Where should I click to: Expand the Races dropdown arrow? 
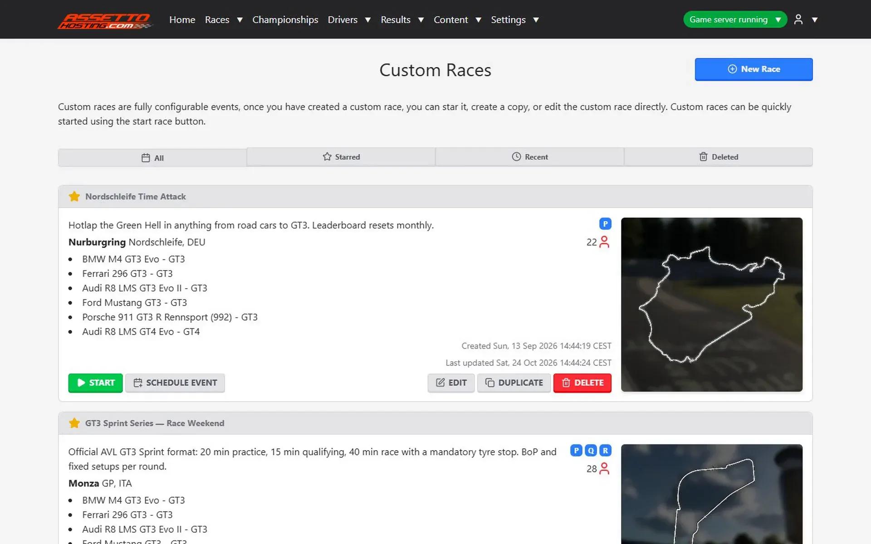click(x=240, y=20)
